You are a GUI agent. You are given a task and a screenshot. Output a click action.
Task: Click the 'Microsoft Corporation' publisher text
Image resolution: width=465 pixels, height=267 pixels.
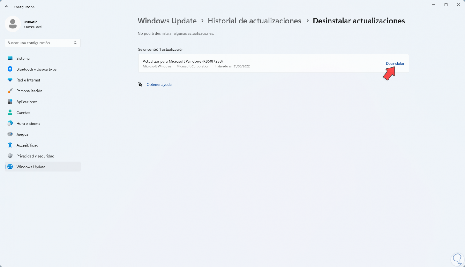tap(193, 66)
